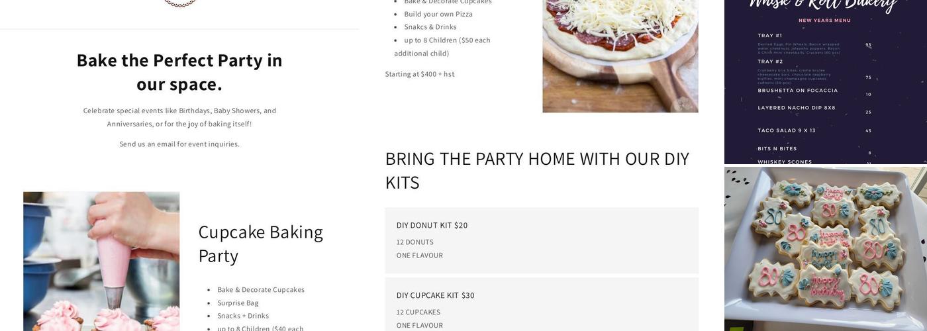
Task: Select the DIY Donut Kit $20 card
Action: 542,240
